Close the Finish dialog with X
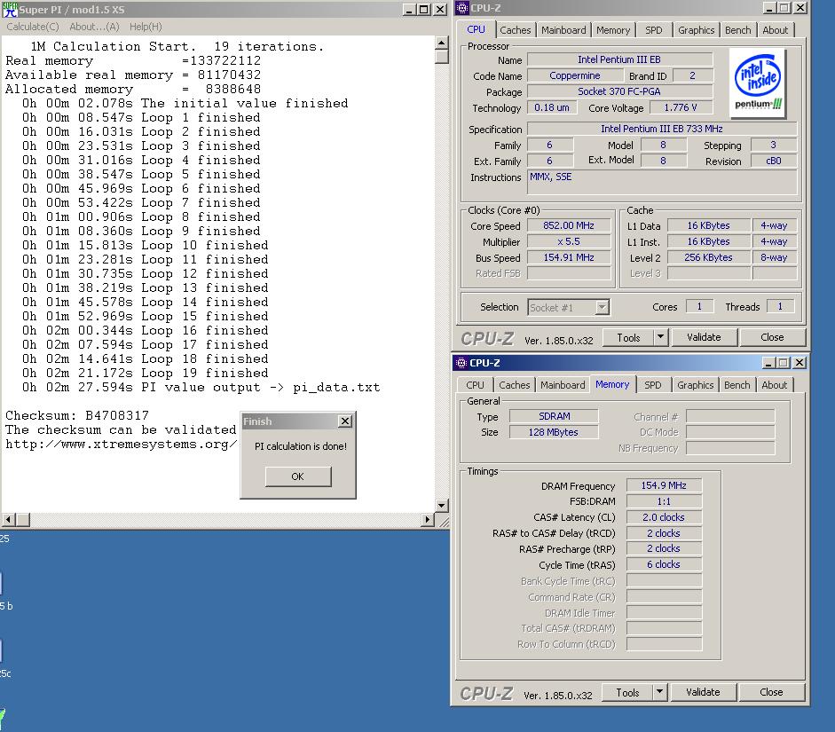 pos(345,421)
